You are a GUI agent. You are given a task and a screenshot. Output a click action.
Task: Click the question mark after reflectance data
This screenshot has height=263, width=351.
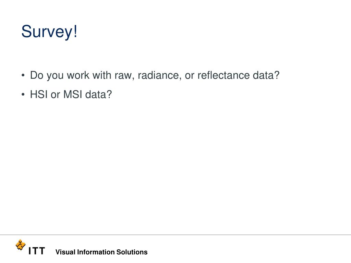click(x=277, y=75)
